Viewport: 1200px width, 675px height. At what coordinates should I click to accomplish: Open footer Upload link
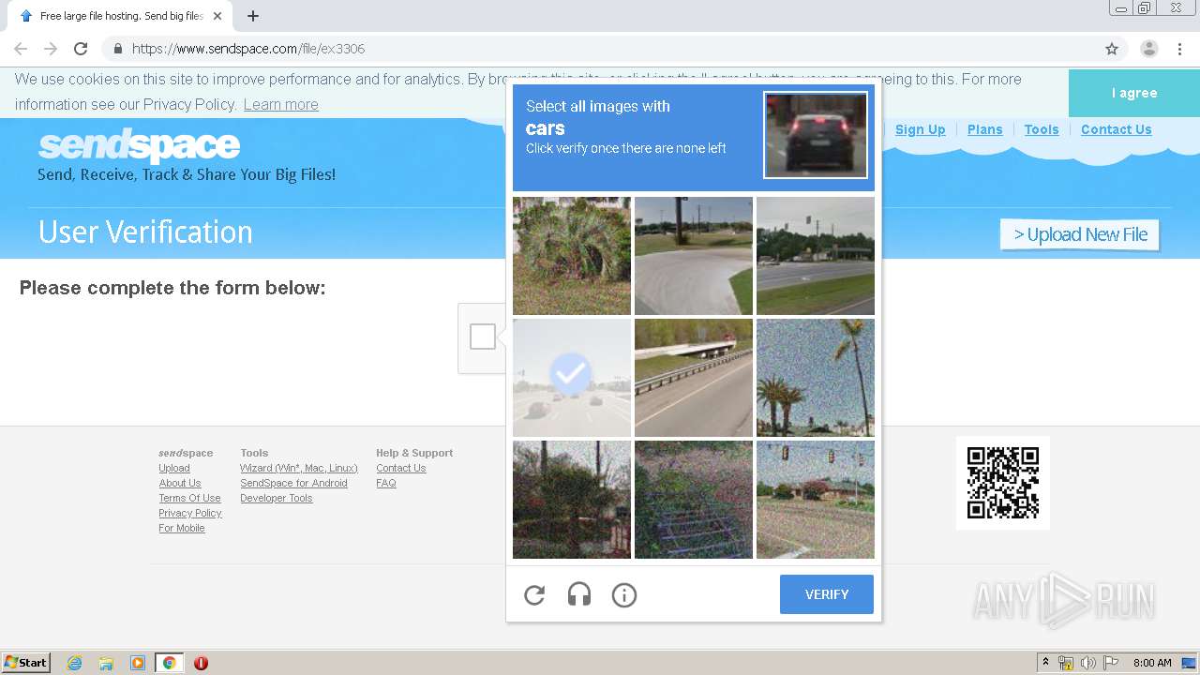point(174,468)
